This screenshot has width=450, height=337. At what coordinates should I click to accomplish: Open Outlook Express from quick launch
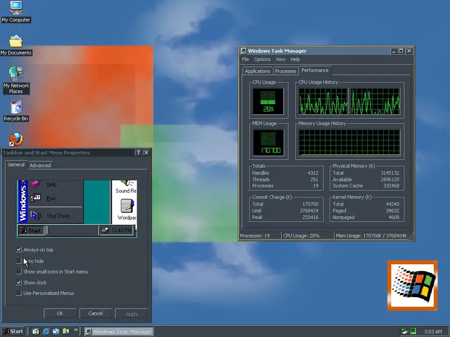point(56,331)
